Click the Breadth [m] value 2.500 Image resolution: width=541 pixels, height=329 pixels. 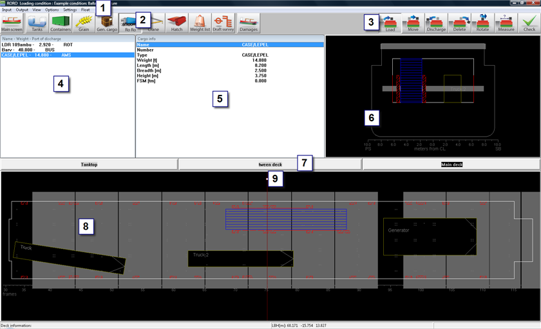point(260,70)
